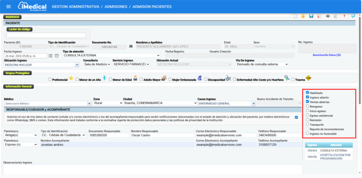The height and width of the screenshot is (178, 362).
Task: Click the blue floppy disk save icon
Action: pyautogui.click(x=311, y=16)
